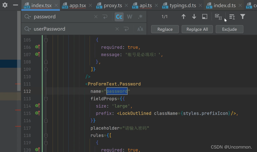This screenshot has height=152, width=257.
Task: Click 'rules={[' on line 118
Action: (x=101, y=136)
